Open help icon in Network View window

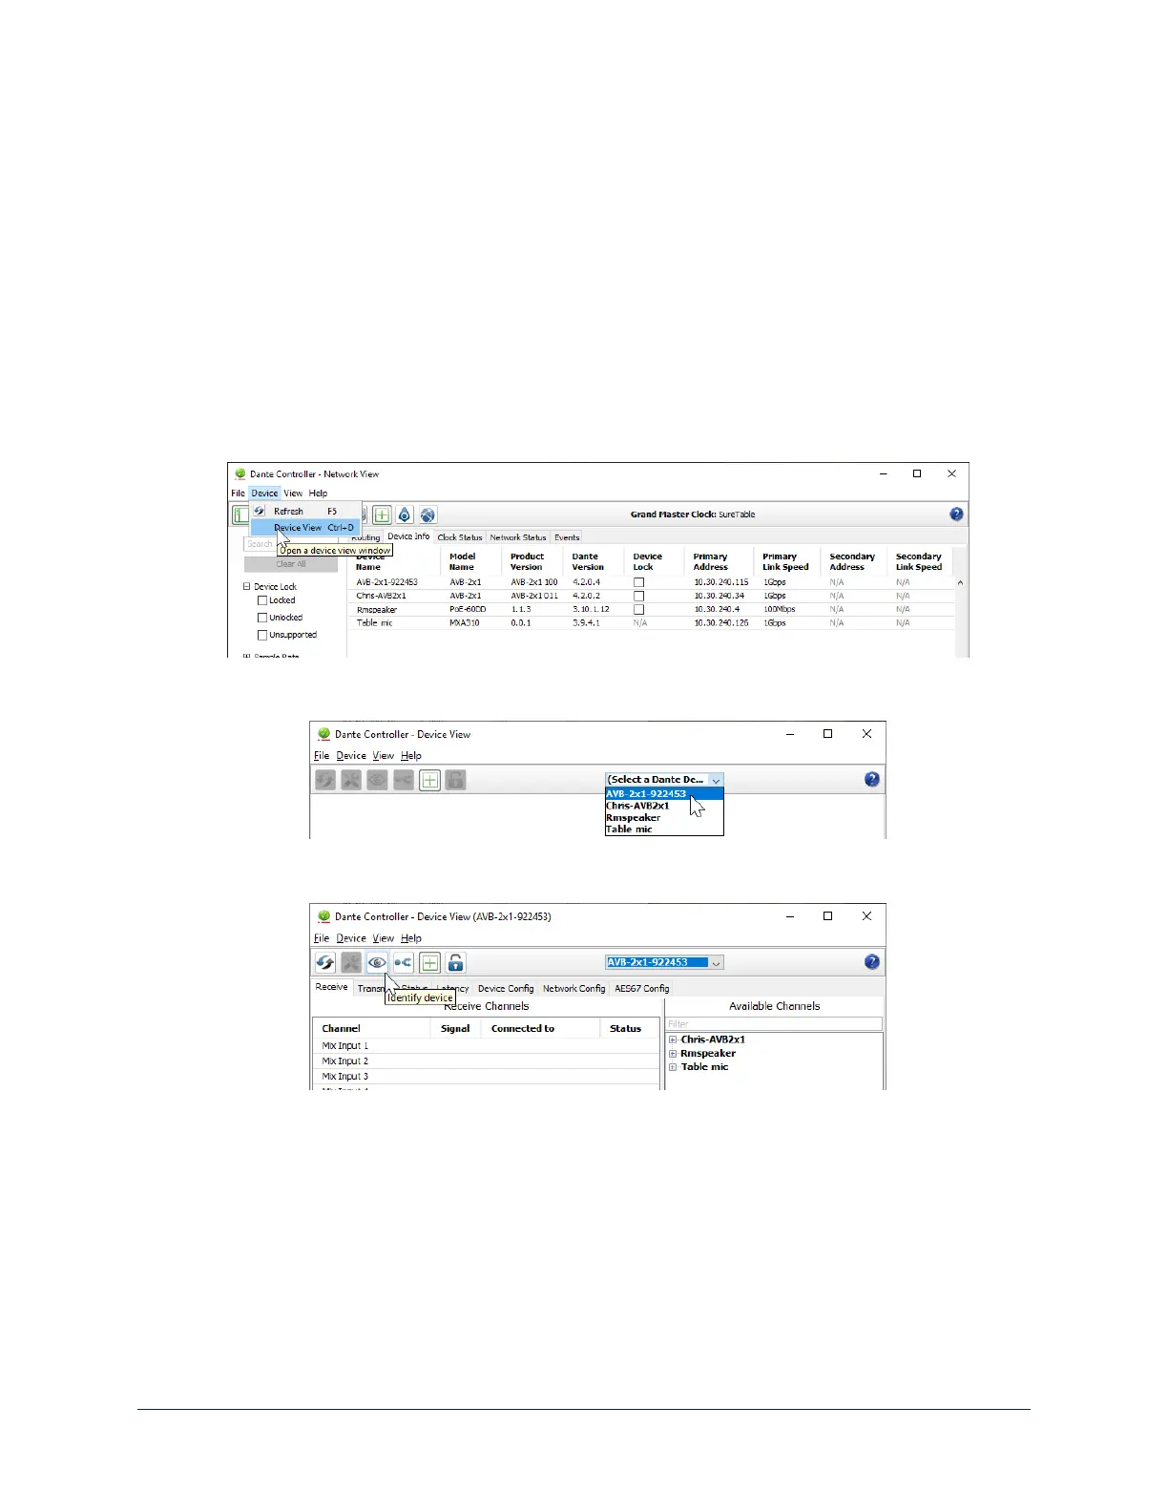tap(956, 514)
